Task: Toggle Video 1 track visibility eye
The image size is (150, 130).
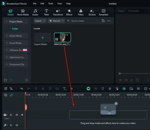Action: [22, 115]
